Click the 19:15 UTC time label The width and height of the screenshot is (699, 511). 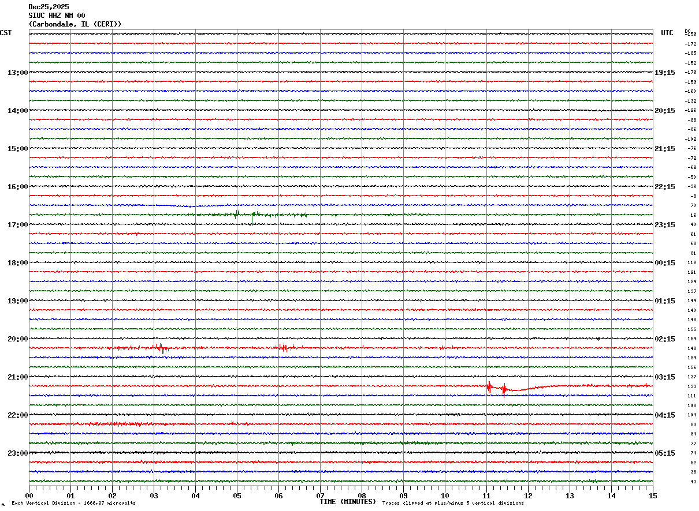click(x=664, y=73)
